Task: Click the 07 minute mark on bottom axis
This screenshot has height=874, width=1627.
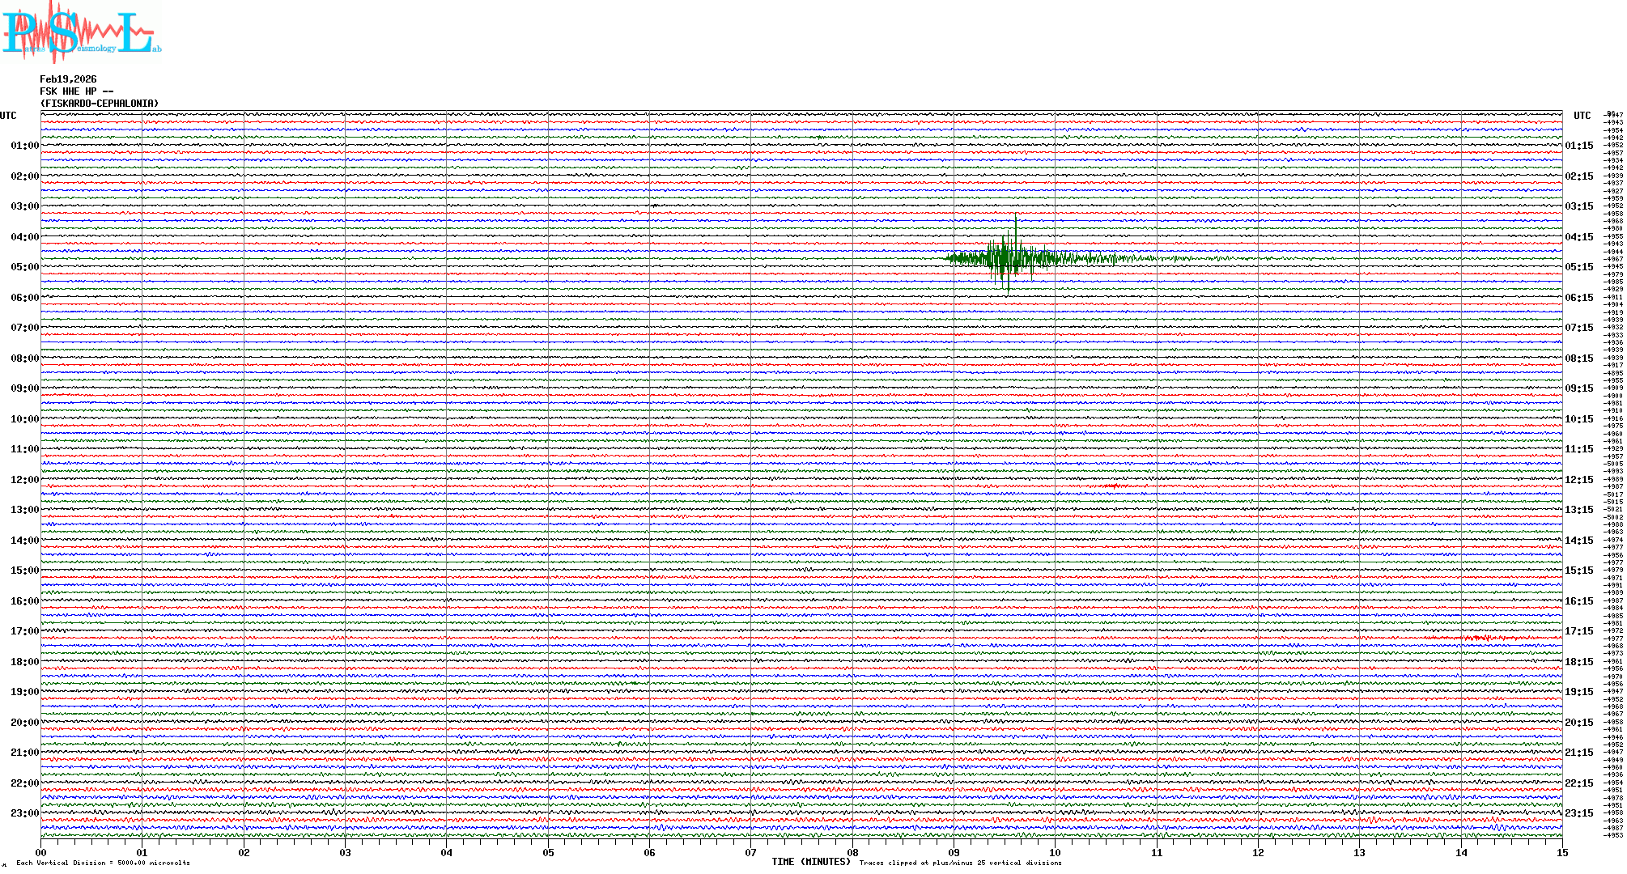Action: [750, 853]
